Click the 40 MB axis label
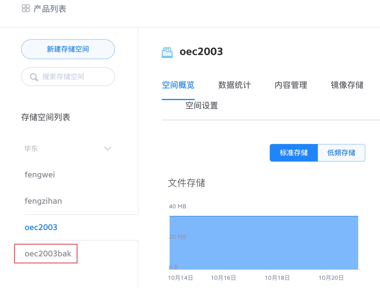 coord(178,206)
